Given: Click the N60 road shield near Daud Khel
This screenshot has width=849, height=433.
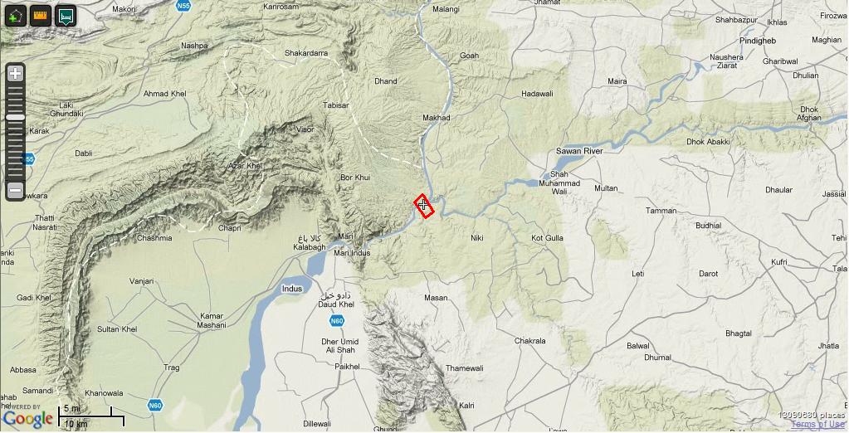Looking at the screenshot, I should (x=337, y=322).
